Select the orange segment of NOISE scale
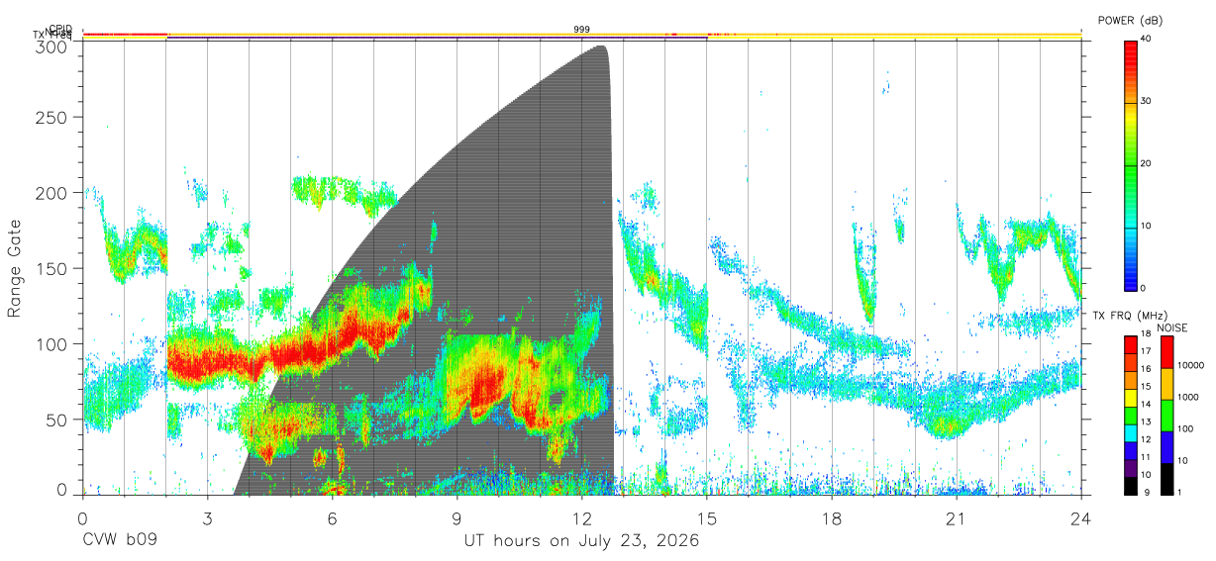 tap(1166, 384)
